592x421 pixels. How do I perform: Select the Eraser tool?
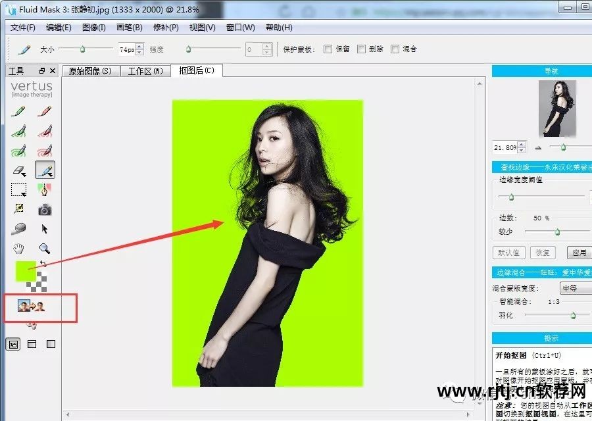(19, 170)
